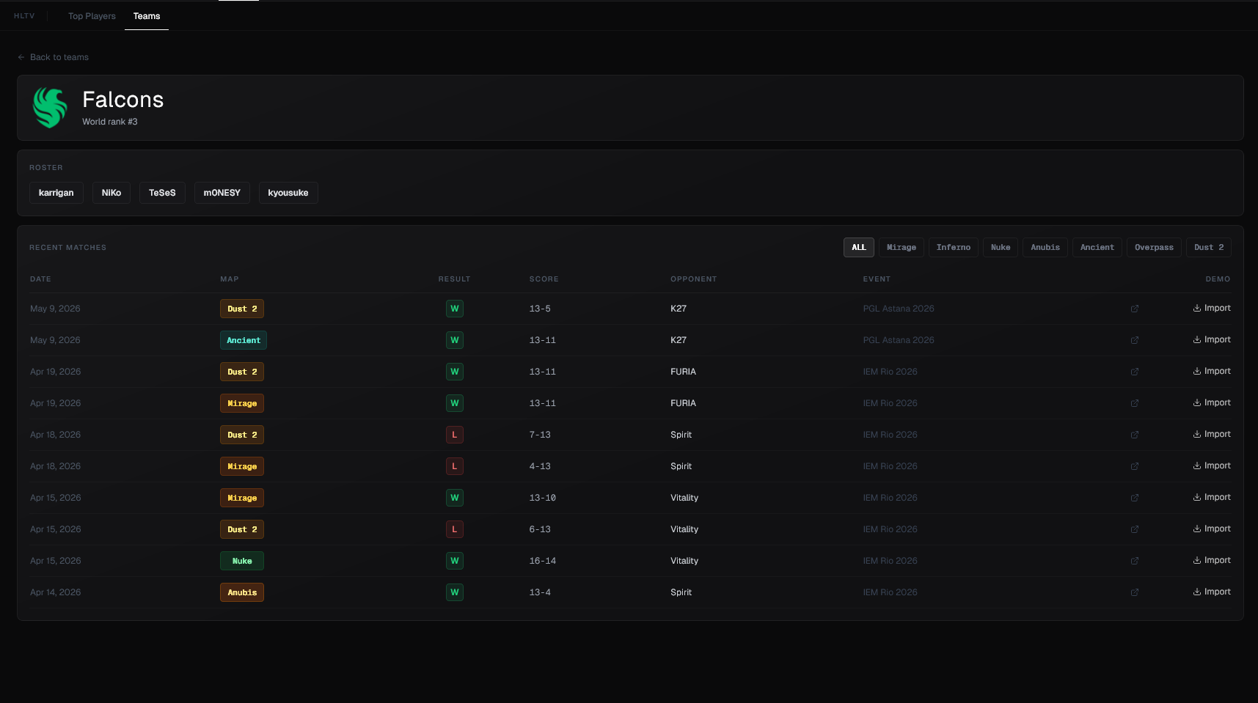The height and width of the screenshot is (703, 1258).
Task: Open external link for Apr 18 Mirage match
Action: [x=1135, y=466]
